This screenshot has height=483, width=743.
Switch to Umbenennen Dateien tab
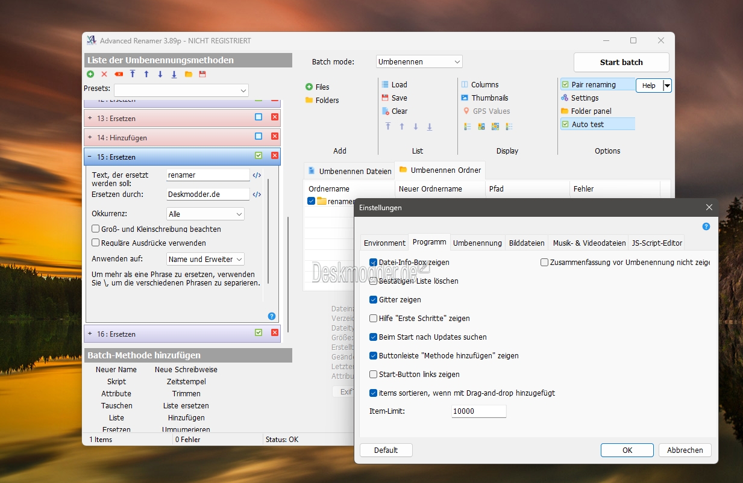coord(350,171)
